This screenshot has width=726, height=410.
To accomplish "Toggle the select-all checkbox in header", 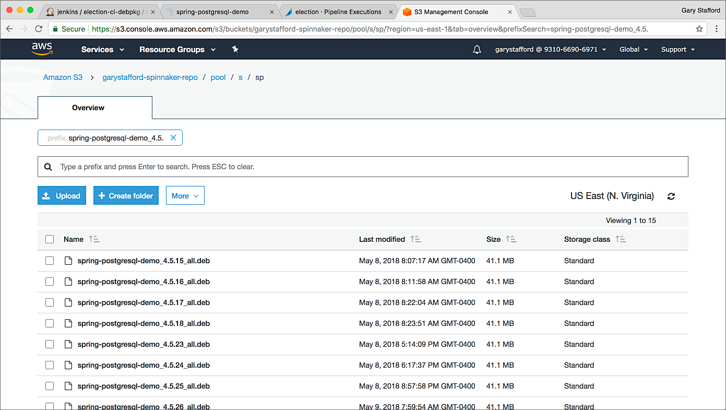I will [50, 239].
